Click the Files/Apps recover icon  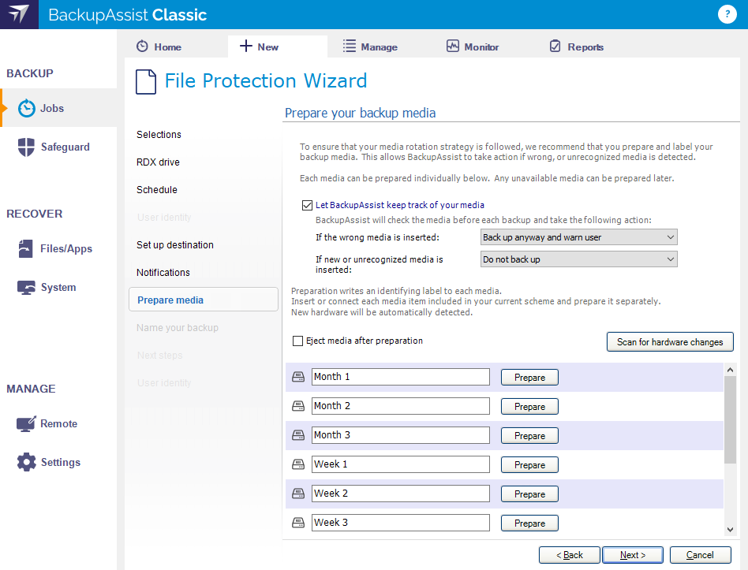pyautogui.click(x=26, y=248)
